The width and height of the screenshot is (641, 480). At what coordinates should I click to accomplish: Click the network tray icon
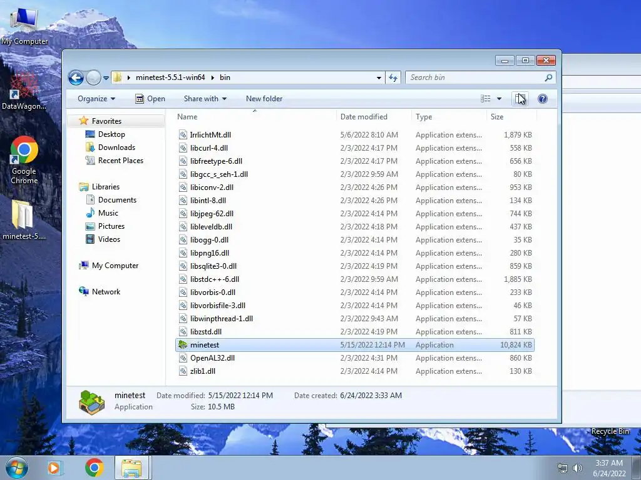pos(563,468)
